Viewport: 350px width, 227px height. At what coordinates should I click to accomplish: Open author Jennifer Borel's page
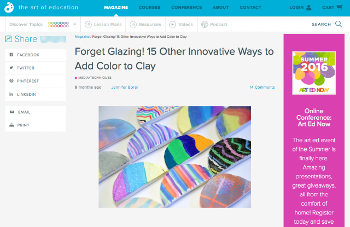tap(125, 88)
